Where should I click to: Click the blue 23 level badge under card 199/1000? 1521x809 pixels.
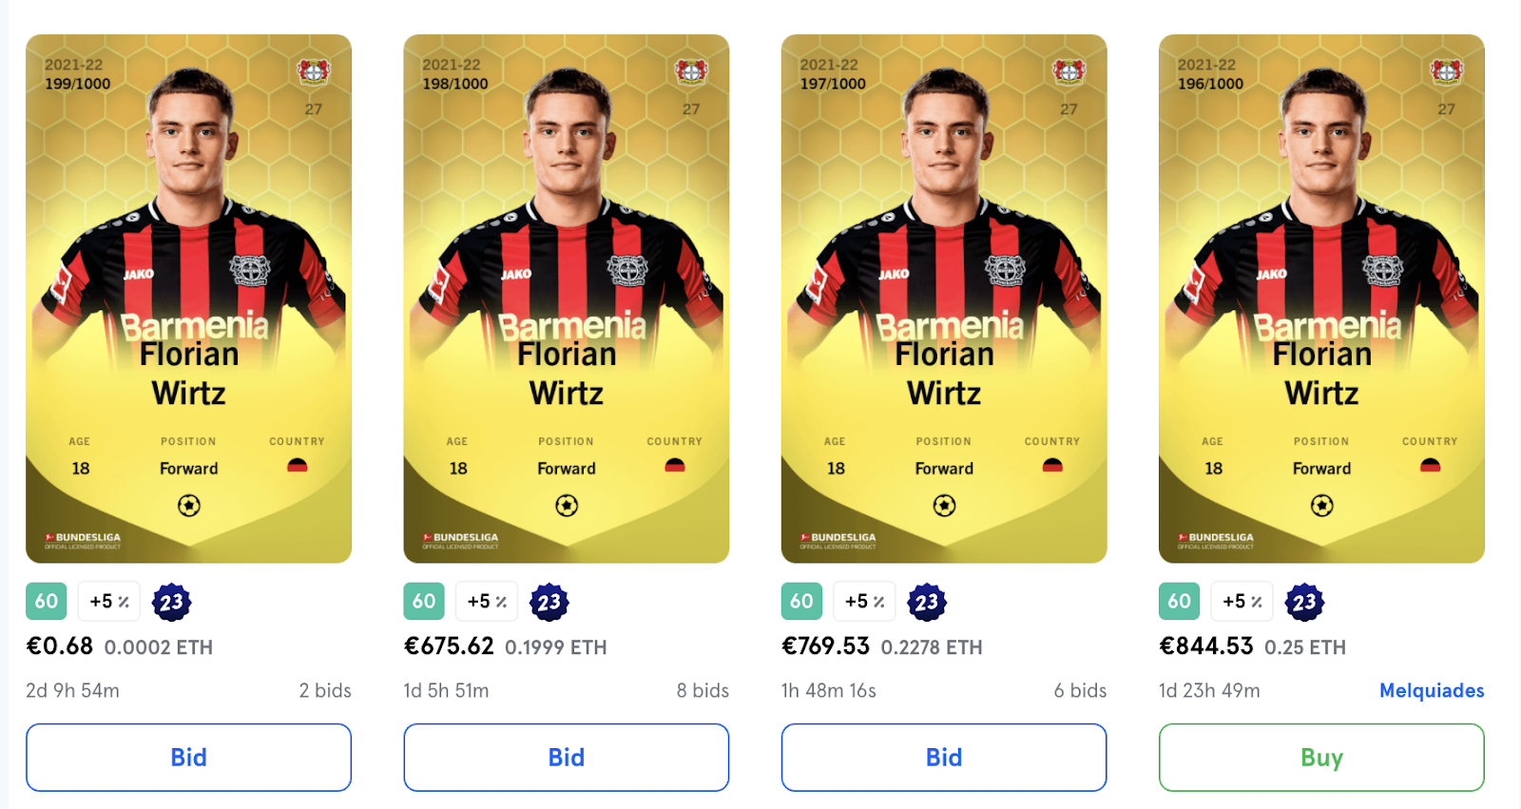pos(171,602)
